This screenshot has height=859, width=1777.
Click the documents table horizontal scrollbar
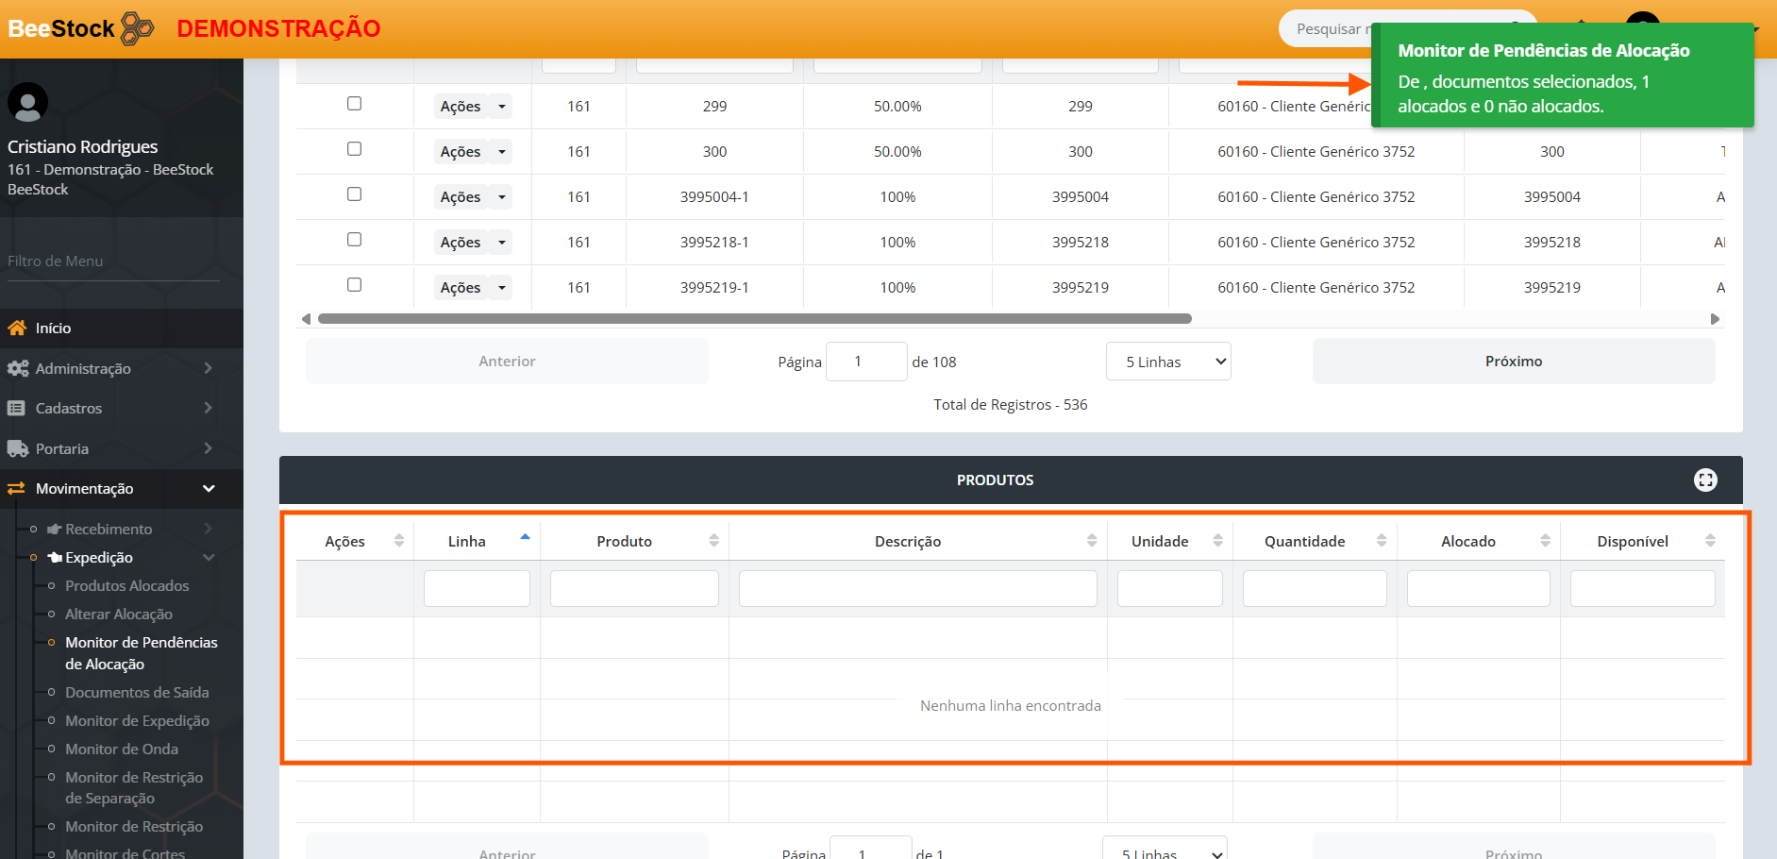click(754, 319)
